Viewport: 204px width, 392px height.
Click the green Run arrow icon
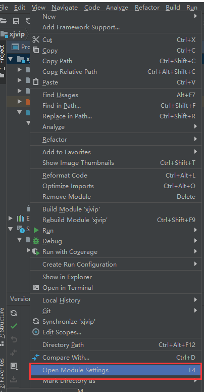(36, 231)
